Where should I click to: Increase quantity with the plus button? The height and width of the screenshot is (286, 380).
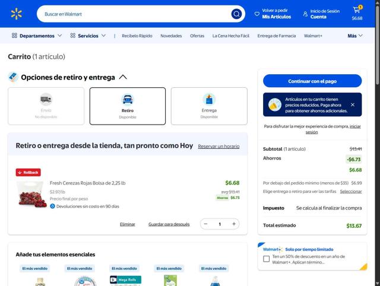point(234,224)
